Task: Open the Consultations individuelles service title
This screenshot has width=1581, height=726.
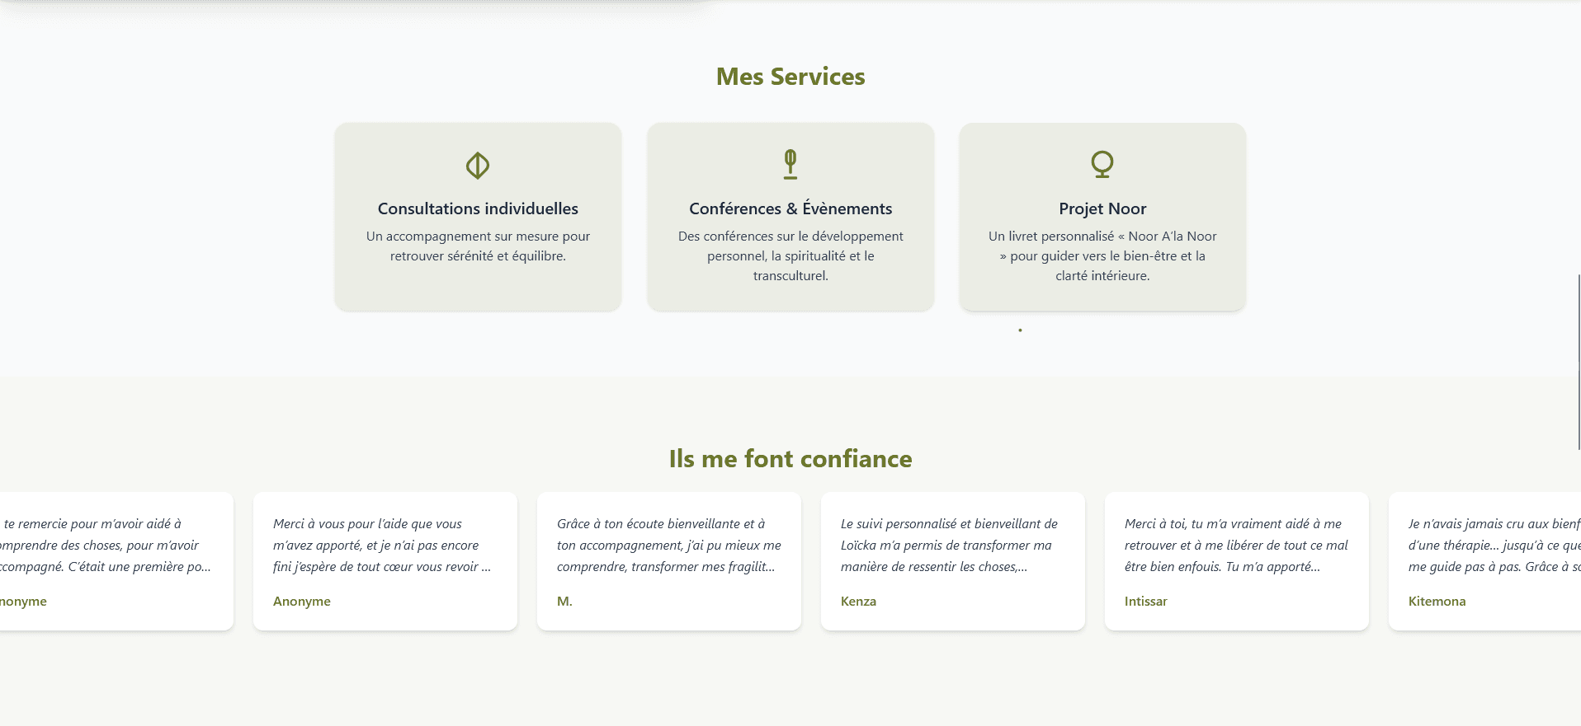Action: coord(478,208)
